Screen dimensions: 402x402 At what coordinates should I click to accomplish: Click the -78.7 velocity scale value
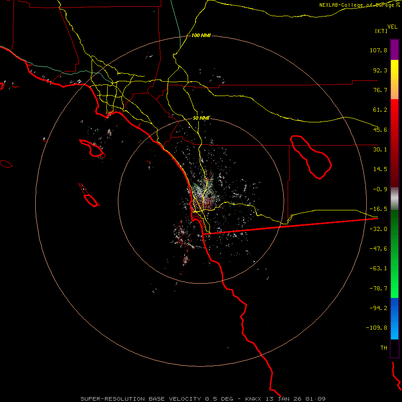(x=378, y=289)
